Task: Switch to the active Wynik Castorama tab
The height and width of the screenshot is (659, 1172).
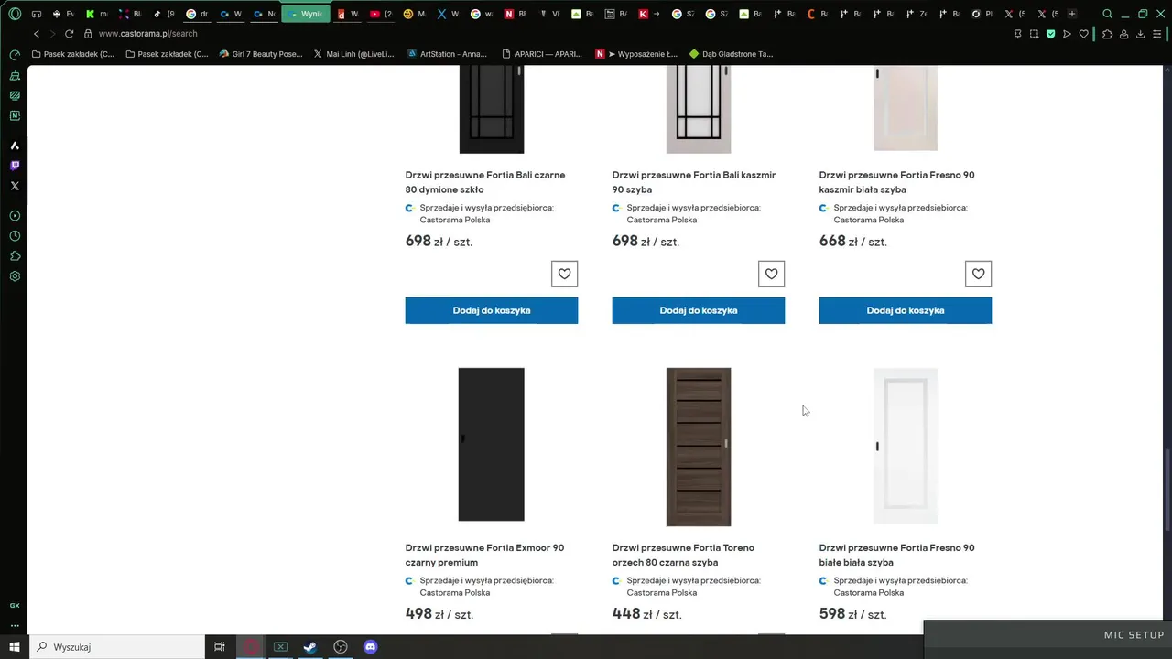Action: click(305, 14)
